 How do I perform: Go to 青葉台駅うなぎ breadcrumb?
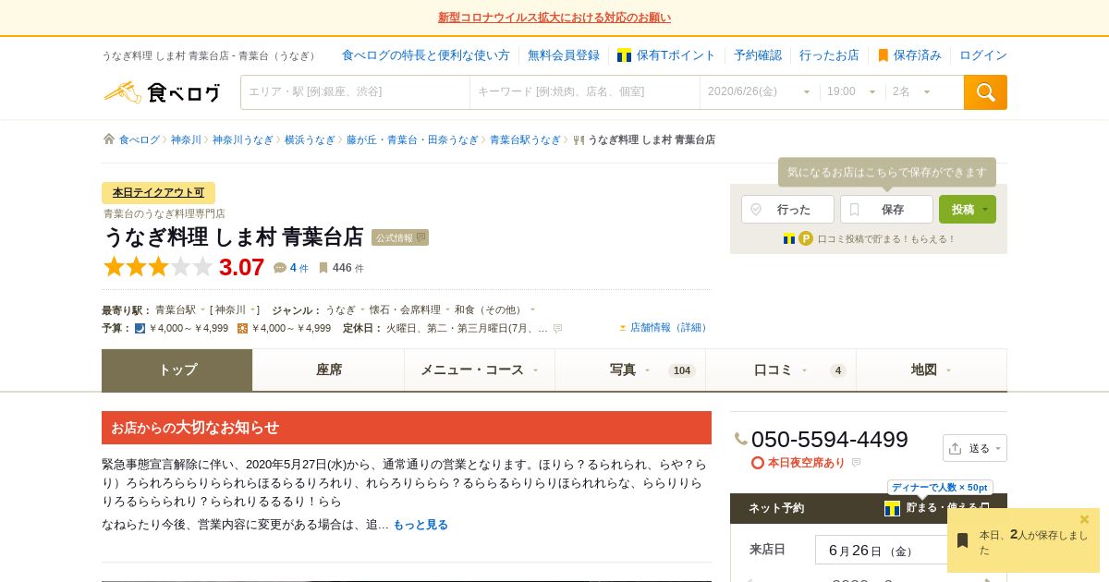point(525,139)
